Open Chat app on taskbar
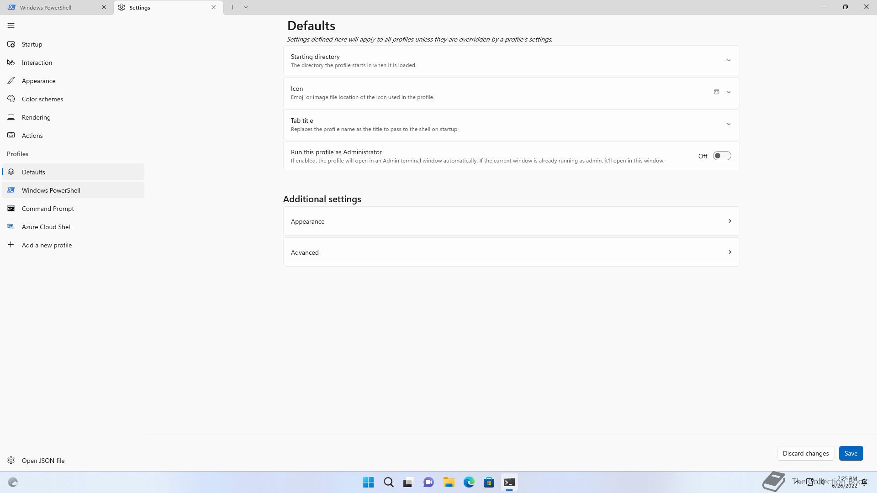 point(428,482)
